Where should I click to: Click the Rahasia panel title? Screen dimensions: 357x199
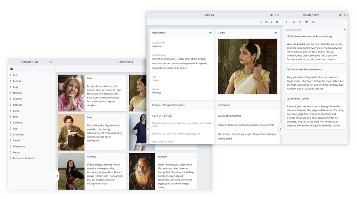pyautogui.click(x=208, y=15)
